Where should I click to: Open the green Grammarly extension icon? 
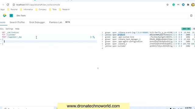point(173,5)
